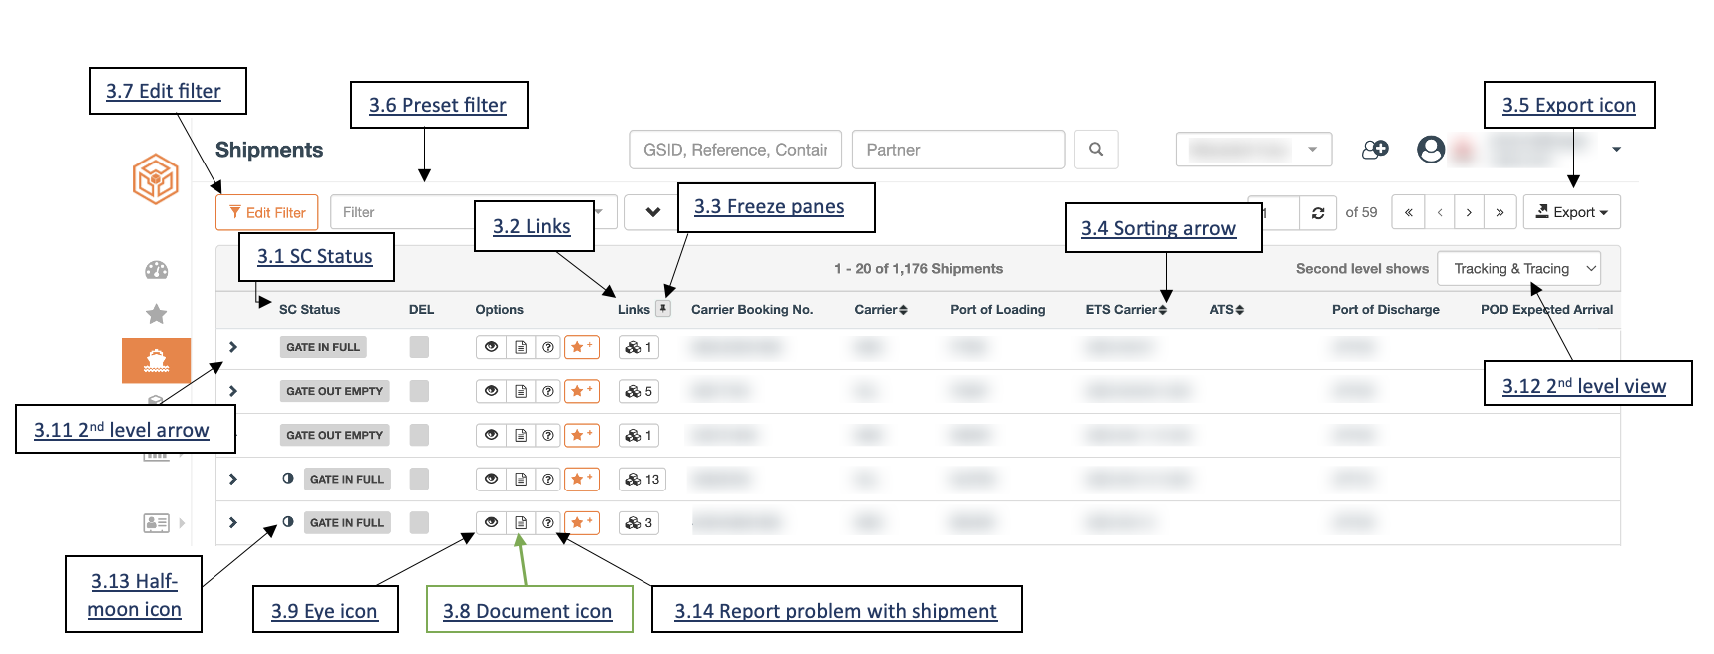Report problem question icon in the 3-links row
Screen dimensions: 1714x654
tap(548, 522)
